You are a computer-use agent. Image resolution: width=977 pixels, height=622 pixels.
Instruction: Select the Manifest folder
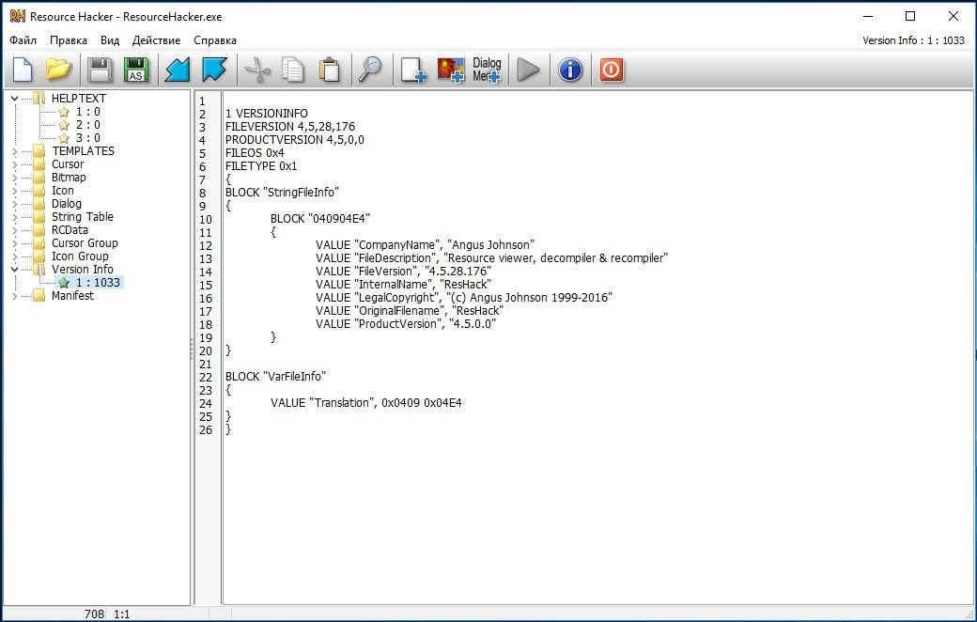pyautogui.click(x=72, y=295)
